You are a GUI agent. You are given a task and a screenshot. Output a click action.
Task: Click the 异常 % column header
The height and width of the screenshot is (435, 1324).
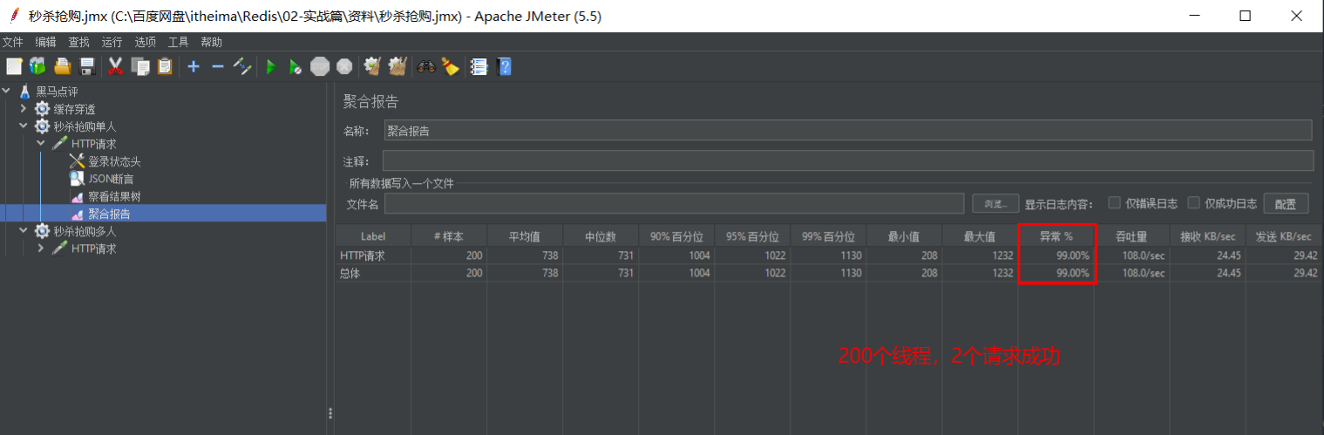1056,236
